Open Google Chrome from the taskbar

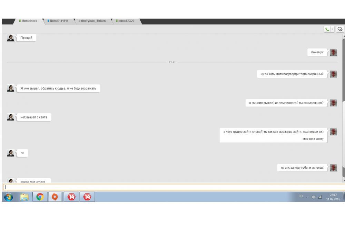(40, 197)
